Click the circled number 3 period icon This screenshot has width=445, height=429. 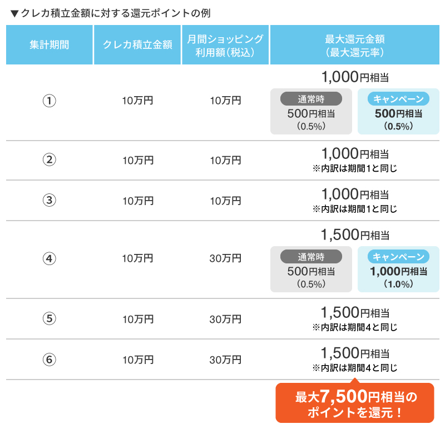[x=50, y=200]
